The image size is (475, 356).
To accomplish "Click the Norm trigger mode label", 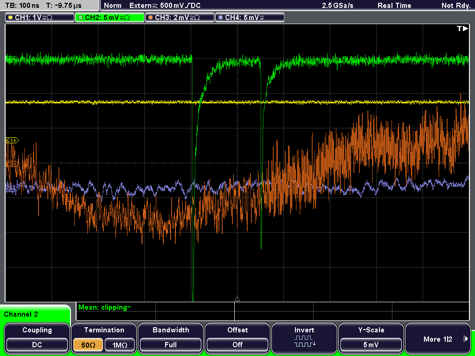I will pos(112,6).
